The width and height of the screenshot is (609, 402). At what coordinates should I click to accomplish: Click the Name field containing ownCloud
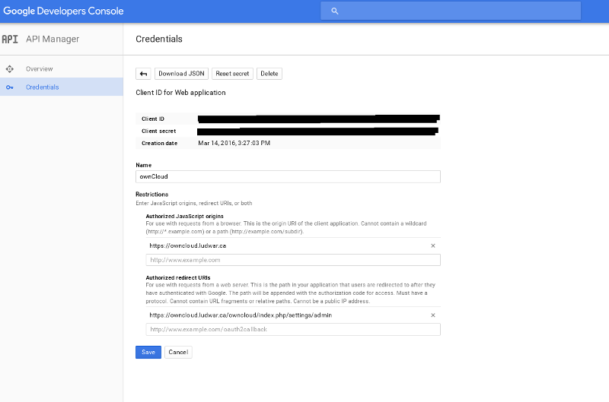tap(288, 177)
